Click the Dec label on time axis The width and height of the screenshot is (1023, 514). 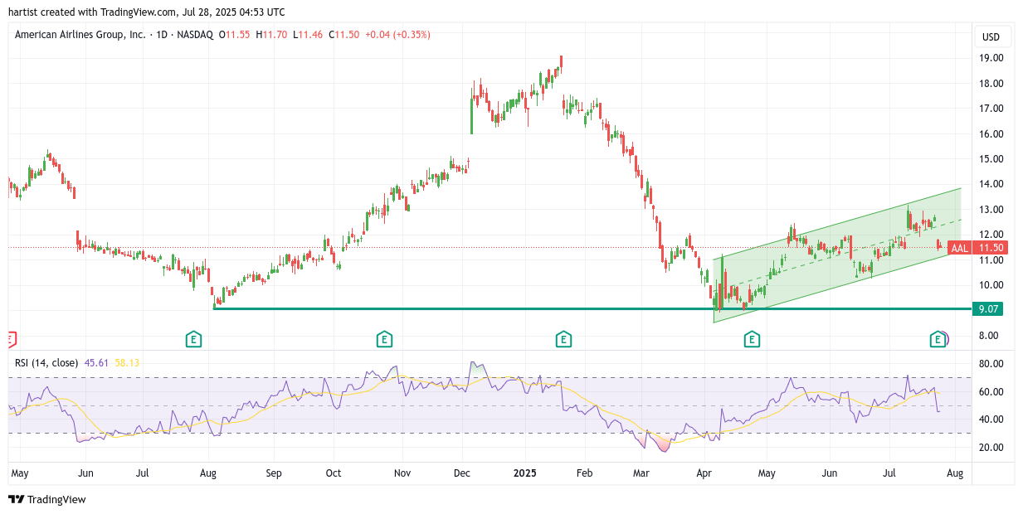462,473
